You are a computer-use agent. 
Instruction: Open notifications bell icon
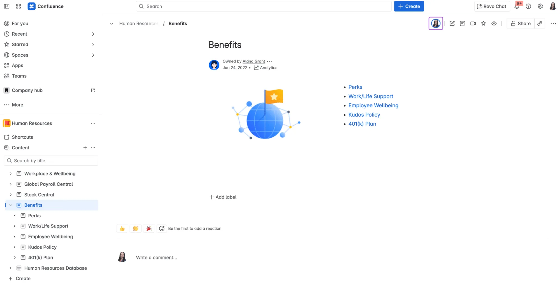tap(517, 6)
